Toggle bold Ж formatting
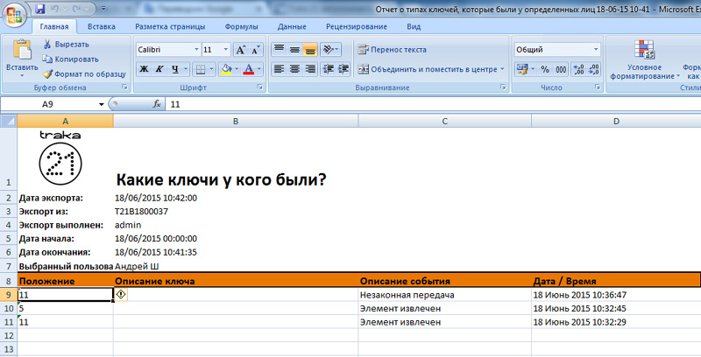 144,69
